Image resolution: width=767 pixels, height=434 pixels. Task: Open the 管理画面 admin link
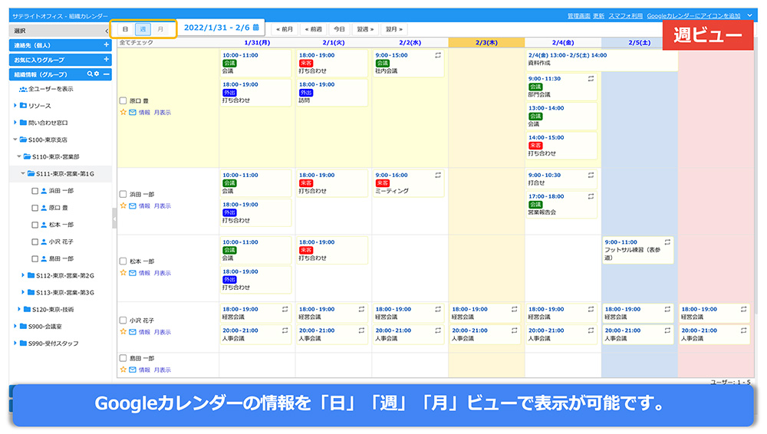coord(578,16)
